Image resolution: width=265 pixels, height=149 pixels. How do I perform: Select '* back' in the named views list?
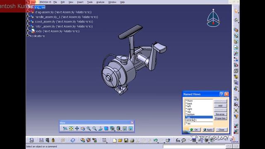[199, 103]
